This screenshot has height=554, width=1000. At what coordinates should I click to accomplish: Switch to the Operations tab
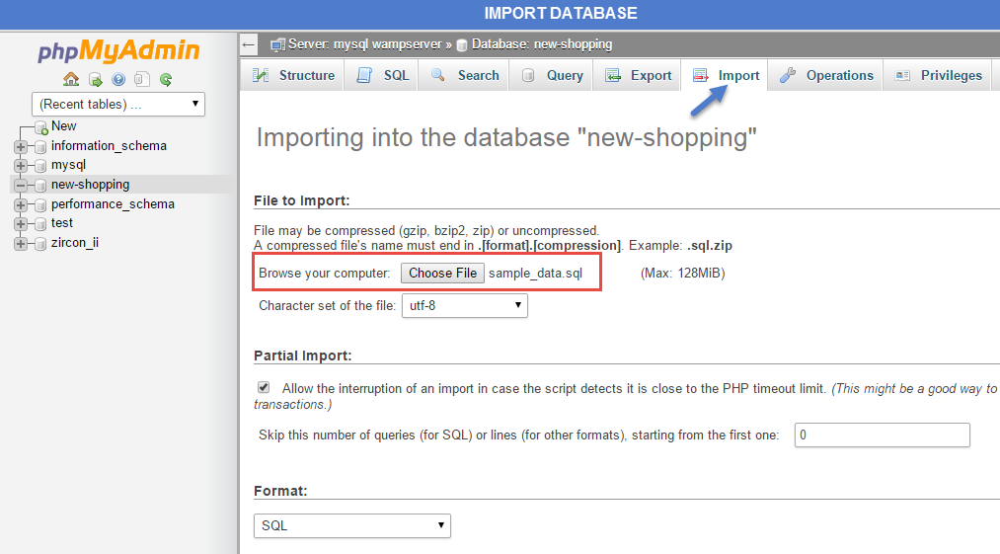826,75
